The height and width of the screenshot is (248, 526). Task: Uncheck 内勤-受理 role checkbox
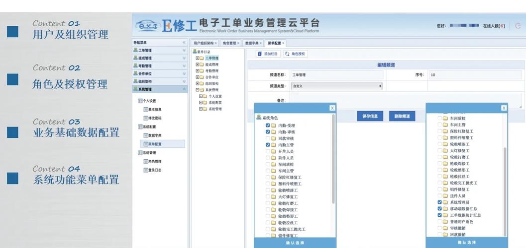[268, 125]
